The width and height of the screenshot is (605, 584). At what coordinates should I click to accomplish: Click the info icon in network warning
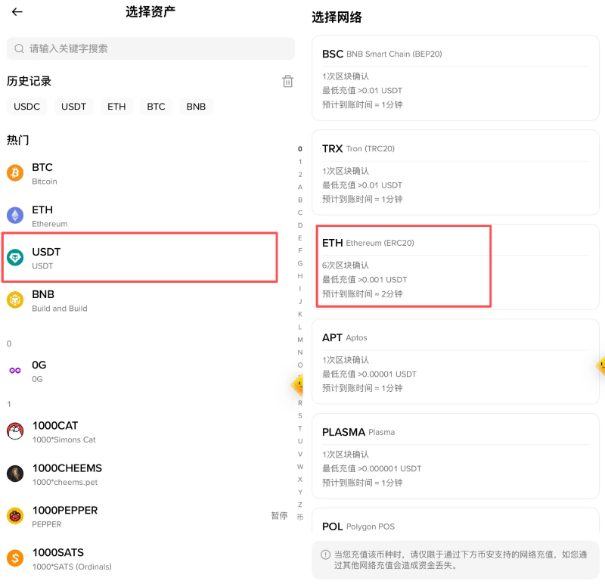click(325, 554)
